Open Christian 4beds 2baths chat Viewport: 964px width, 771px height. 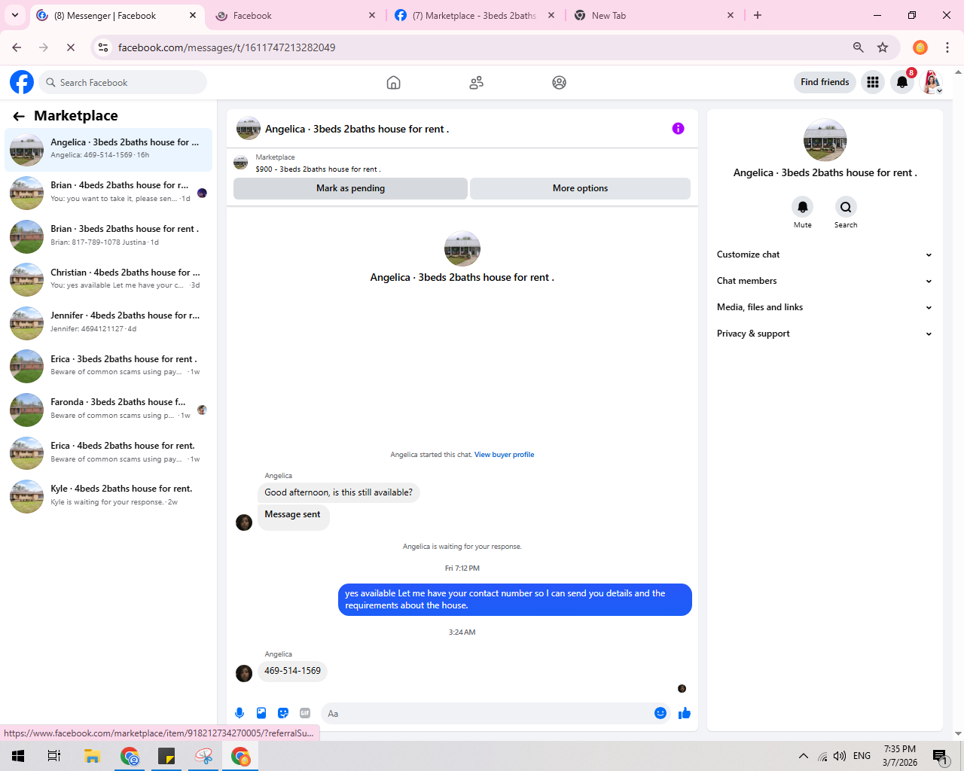point(108,279)
